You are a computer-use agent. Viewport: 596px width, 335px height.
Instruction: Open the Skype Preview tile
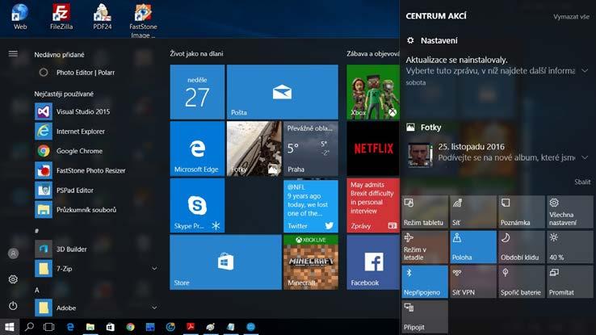[197, 206]
